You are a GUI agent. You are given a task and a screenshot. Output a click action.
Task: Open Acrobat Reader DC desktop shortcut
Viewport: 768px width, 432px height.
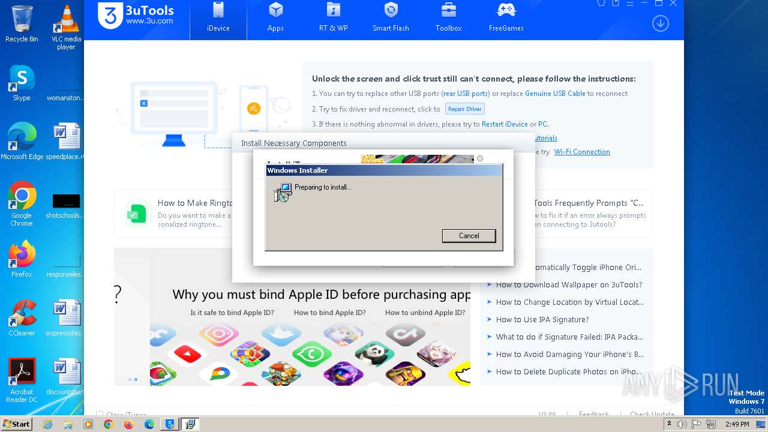(x=22, y=380)
